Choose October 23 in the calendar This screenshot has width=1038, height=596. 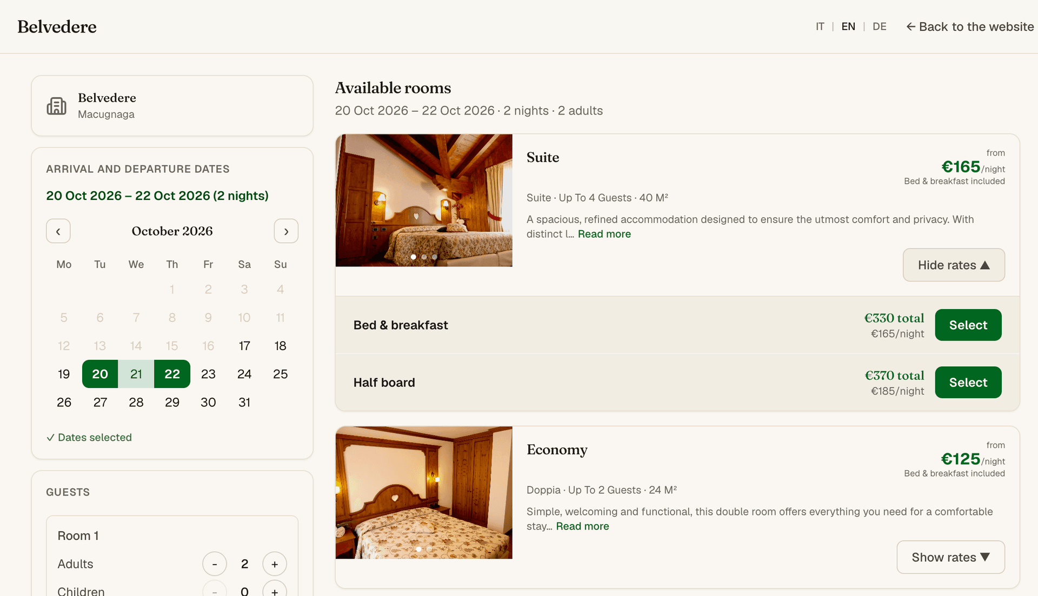(x=208, y=374)
